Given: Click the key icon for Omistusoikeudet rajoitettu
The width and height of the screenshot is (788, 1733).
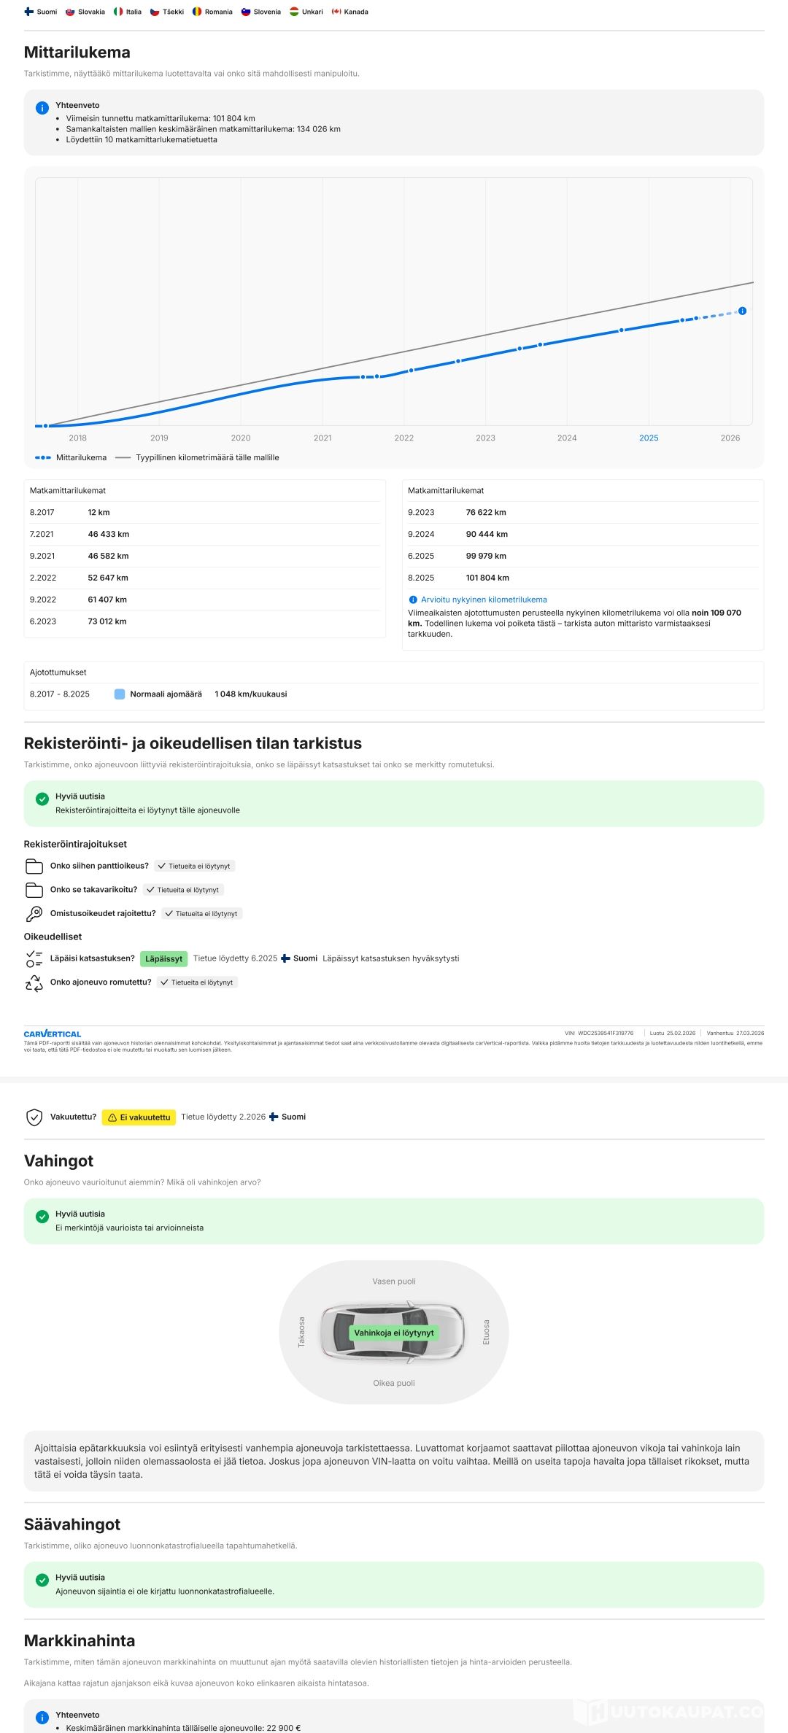Looking at the screenshot, I should coord(34,913).
